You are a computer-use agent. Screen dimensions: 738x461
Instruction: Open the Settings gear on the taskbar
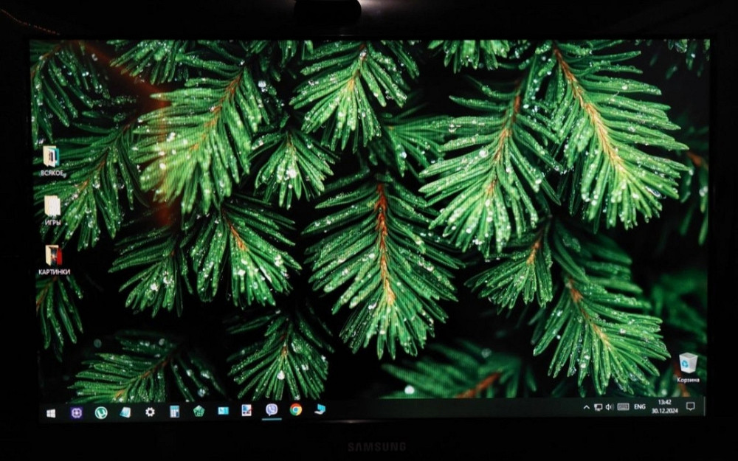[149, 411]
